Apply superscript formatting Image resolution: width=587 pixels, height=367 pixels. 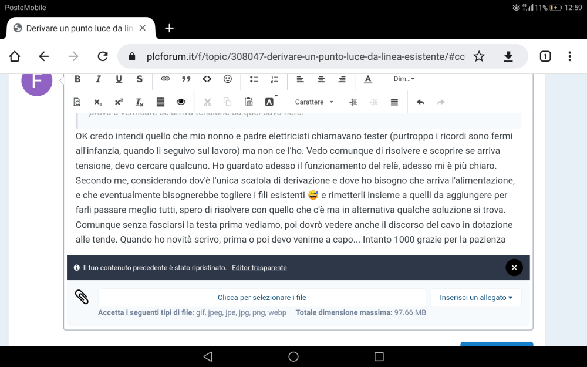click(x=118, y=101)
